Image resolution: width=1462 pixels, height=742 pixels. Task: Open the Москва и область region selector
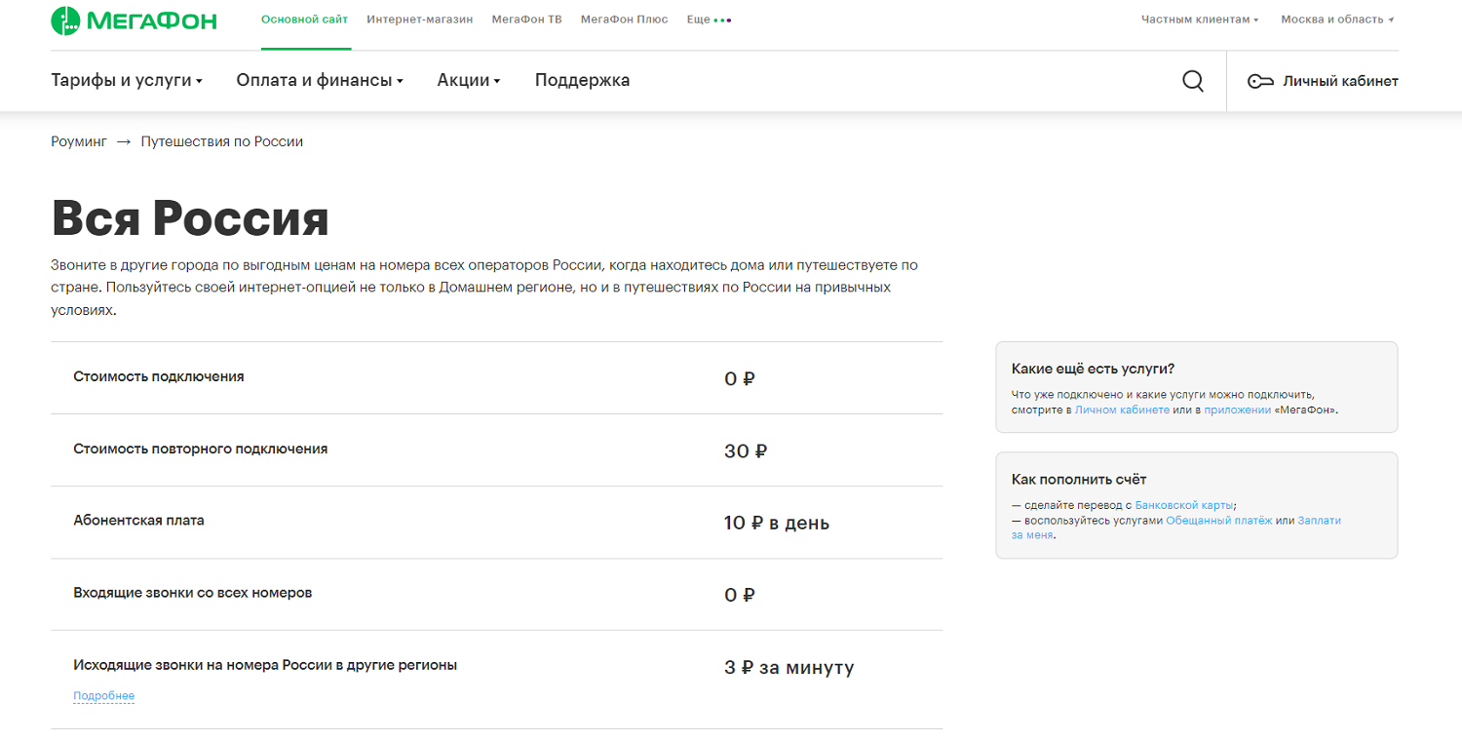coord(1337,20)
